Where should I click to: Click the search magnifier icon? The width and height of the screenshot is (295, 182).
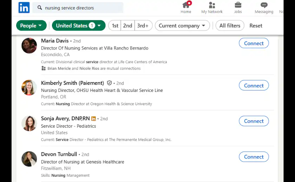[40, 8]
